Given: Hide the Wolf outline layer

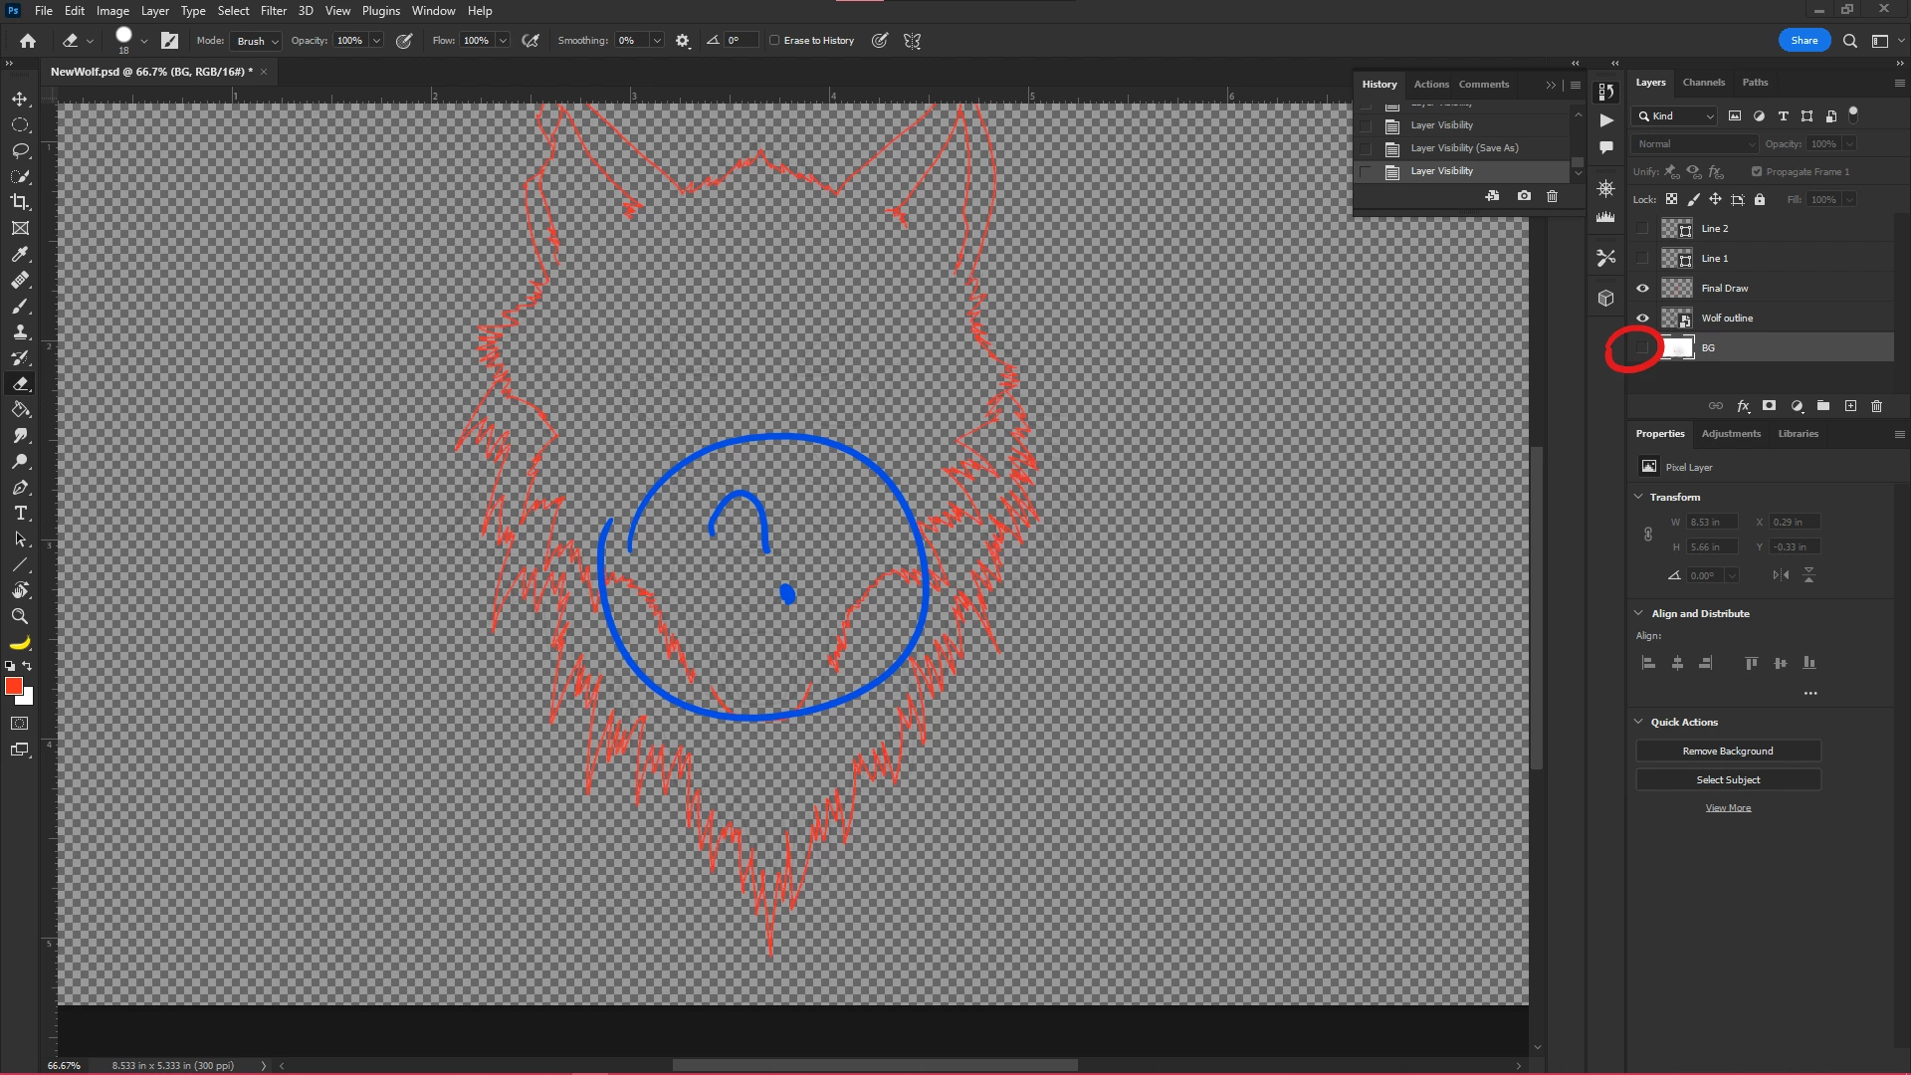Looking at the screenshot, I should 1643,319.
